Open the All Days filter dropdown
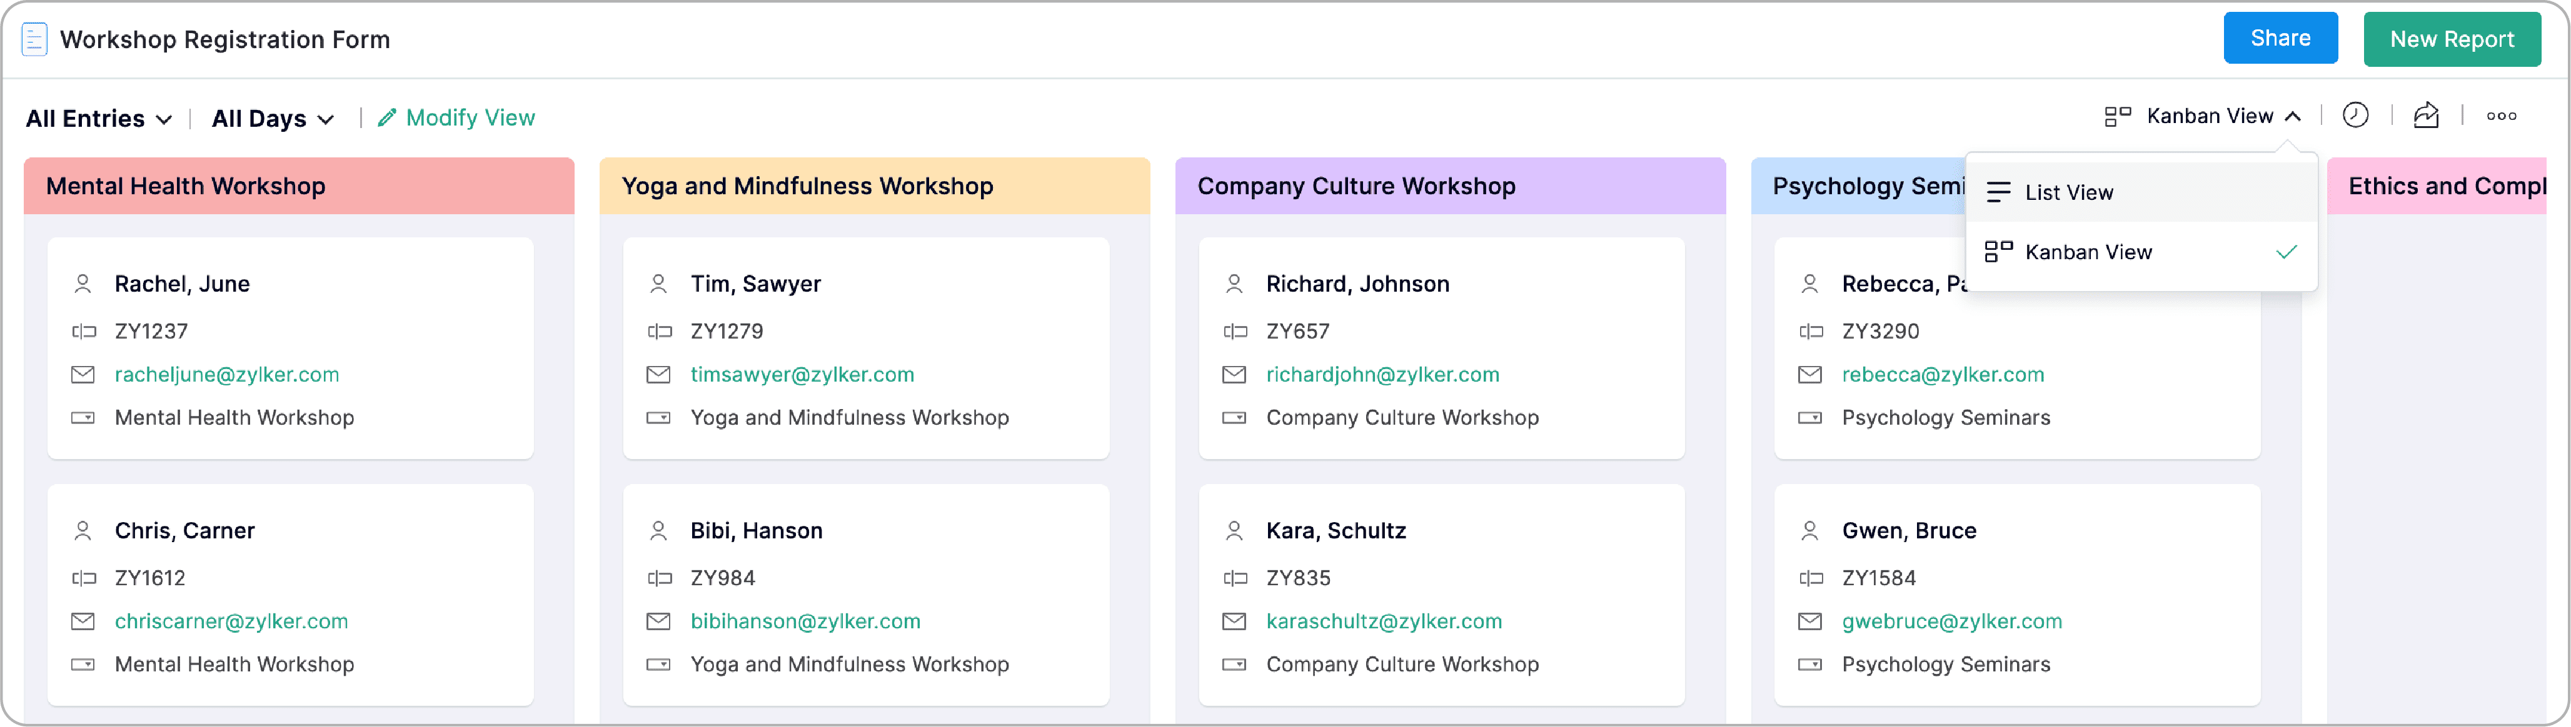The image size is (2571, 727). pos(273,119)
